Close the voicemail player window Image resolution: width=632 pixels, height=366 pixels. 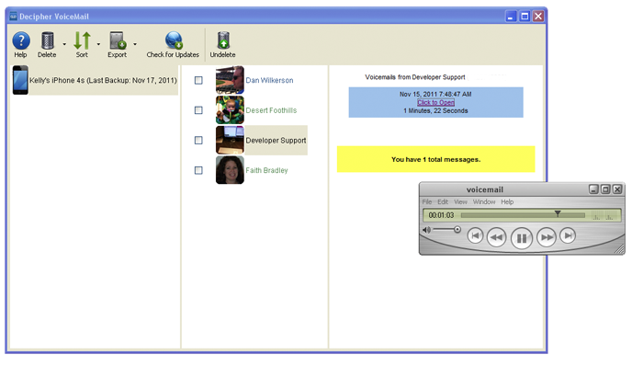[617, 189]
